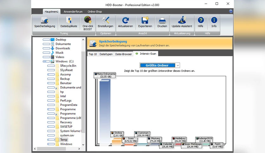Open the Größte Ordner dropdown arrow
Viewport: 265px width, 153px height.
tap(178, 65)
